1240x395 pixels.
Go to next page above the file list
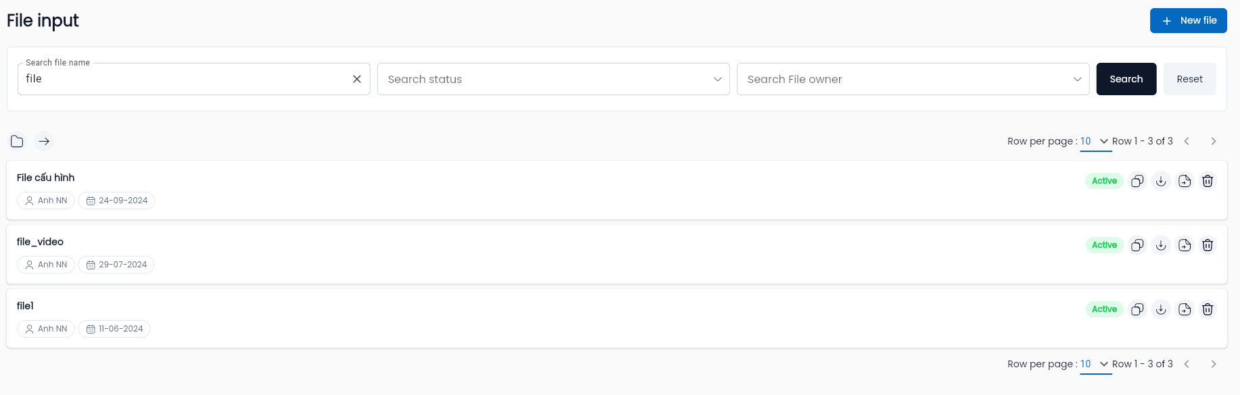pyautogui.click(x=1214, y=141)
